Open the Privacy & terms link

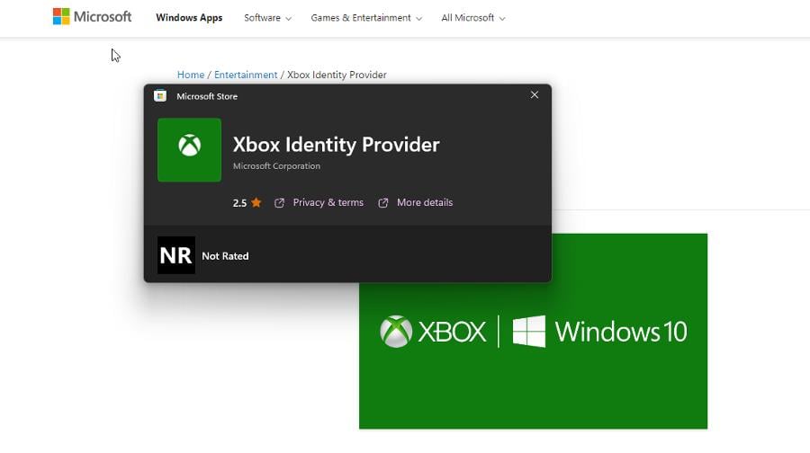[328, 203]
